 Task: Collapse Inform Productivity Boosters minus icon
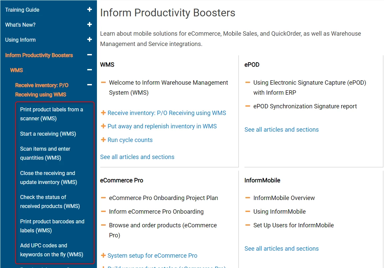(90, 55)
